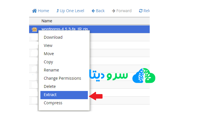
Task: Choose Delete in the context menu
Action: point(50,86)
